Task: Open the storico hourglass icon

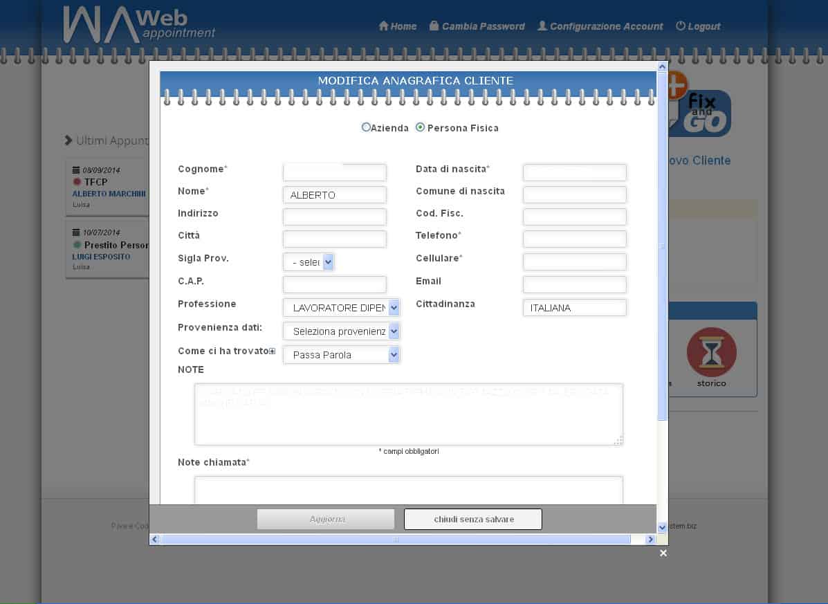Action: click(711, 352)
